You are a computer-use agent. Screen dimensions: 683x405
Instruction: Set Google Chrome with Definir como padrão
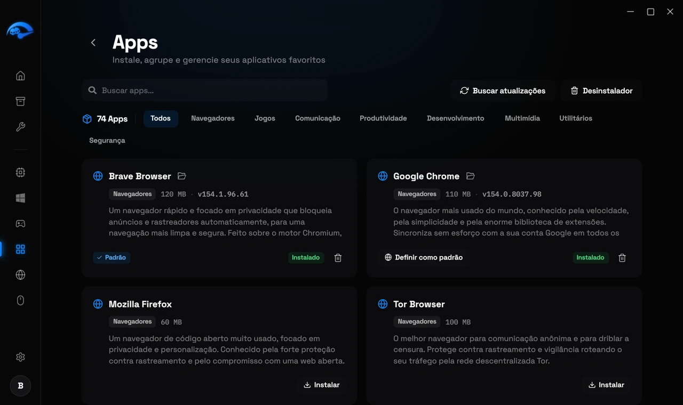(424, 257)
